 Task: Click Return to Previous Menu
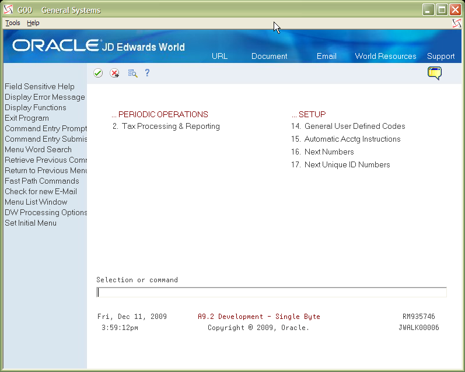pos(46,170)
